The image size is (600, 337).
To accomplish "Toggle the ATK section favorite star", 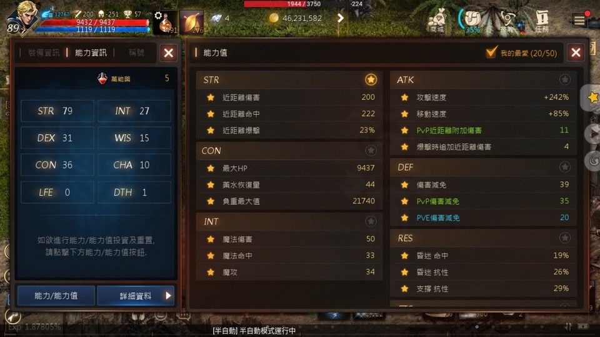I will pos(564,79).
